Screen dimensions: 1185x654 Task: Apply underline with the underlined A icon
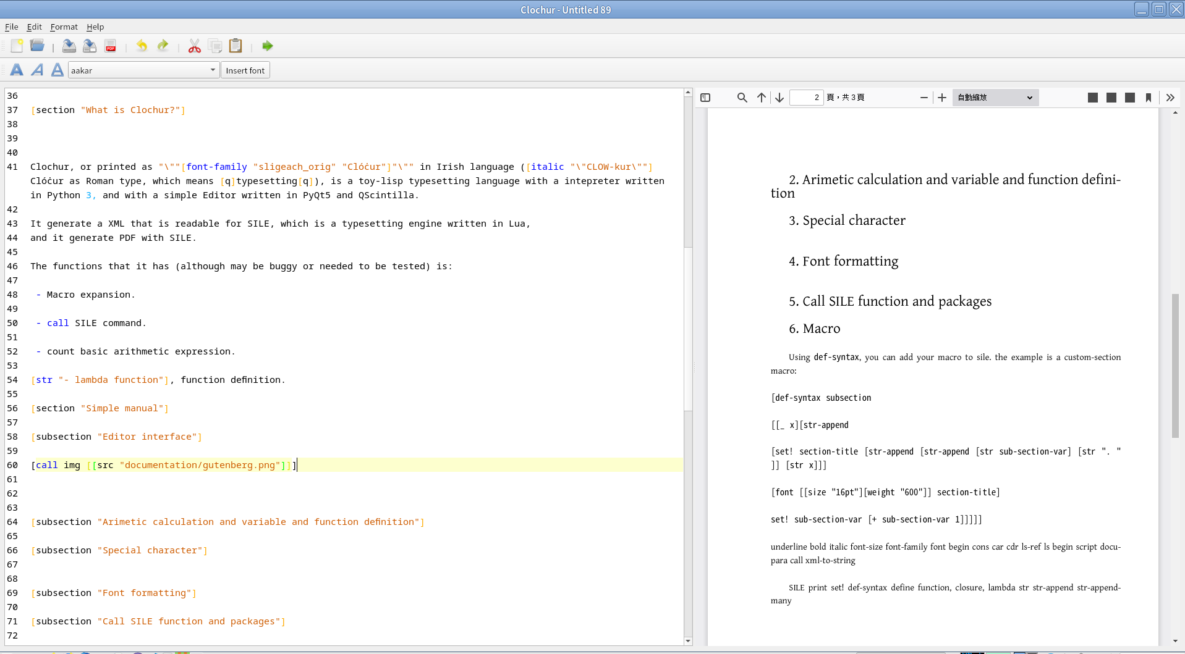coord(57,70)
